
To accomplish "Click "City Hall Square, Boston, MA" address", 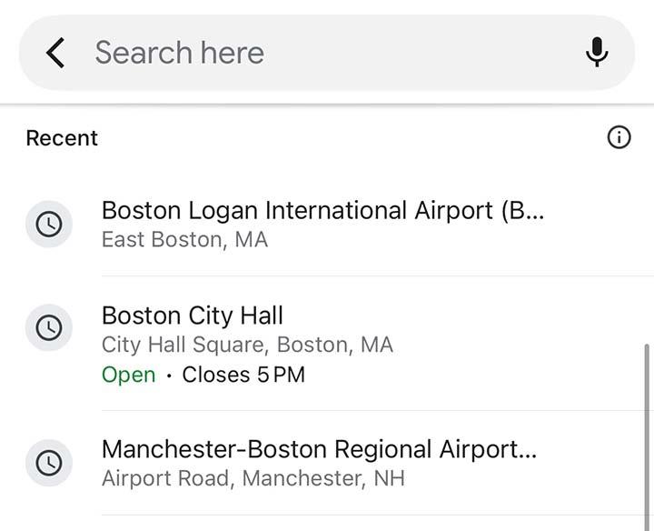I will click(x=247, y=346).
